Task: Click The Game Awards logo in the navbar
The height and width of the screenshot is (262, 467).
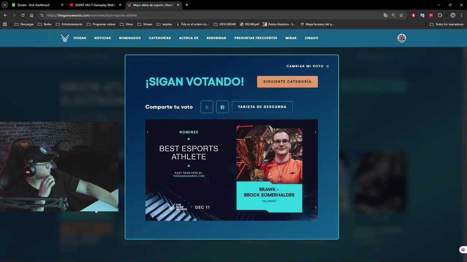Action: click(x=65, y=38)
